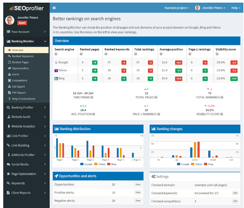Click help icon next to TOTAL PAGES
Image resolution: width=244 pixels, height=208 pixels.
point(156,97)
